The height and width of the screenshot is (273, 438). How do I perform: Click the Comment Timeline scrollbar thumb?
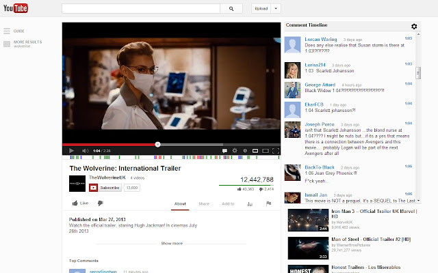418,73
